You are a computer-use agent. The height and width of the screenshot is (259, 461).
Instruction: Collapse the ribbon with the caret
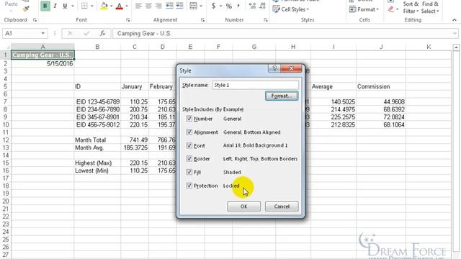[455, 20]
